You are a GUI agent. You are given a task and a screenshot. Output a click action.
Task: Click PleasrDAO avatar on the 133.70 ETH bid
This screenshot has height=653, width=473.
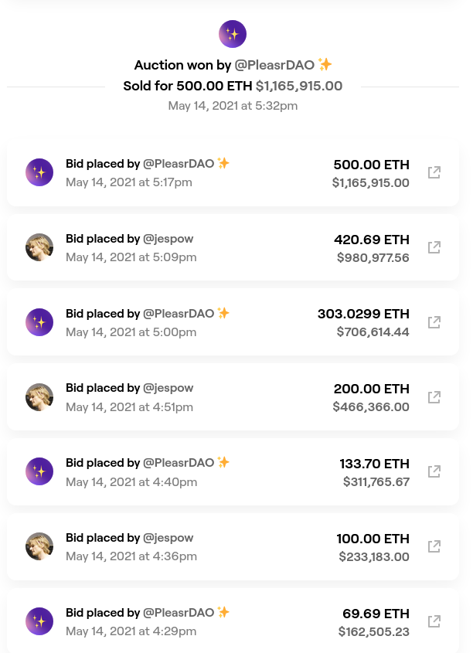pyautogui.click(x=39, y=471)
